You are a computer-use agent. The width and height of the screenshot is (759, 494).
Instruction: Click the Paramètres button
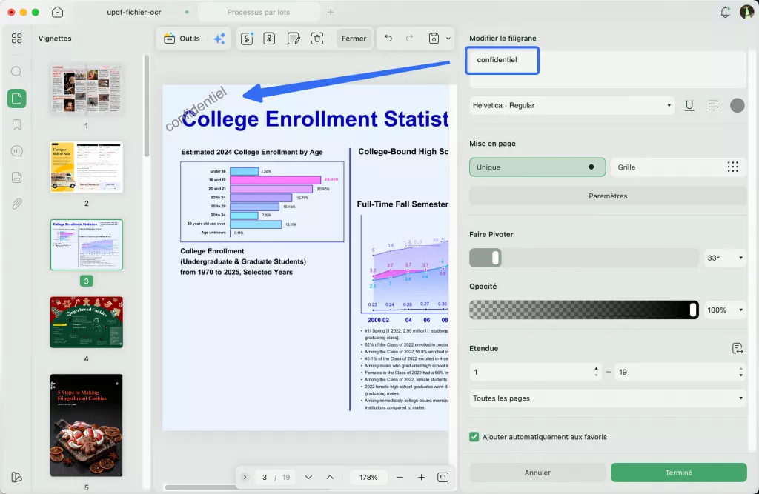click(608, 196)
